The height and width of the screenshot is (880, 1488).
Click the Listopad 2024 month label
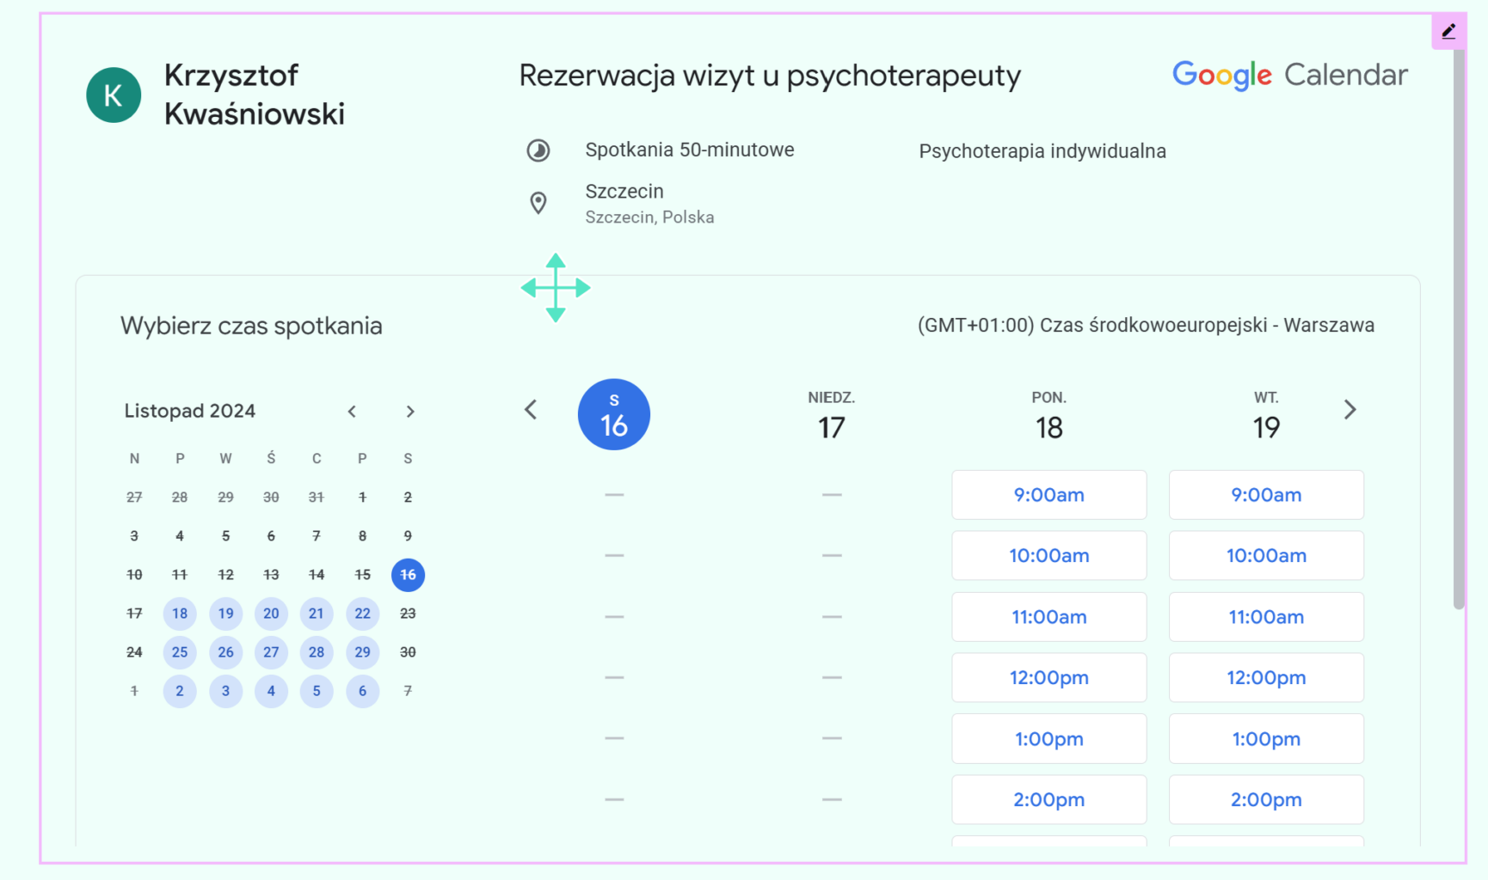tap(190, 411)
